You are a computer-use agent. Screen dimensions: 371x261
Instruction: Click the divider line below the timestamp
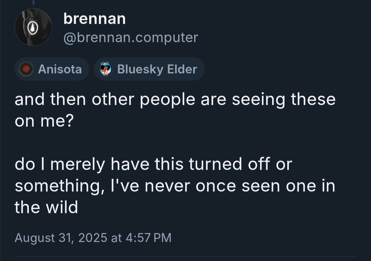185,256
